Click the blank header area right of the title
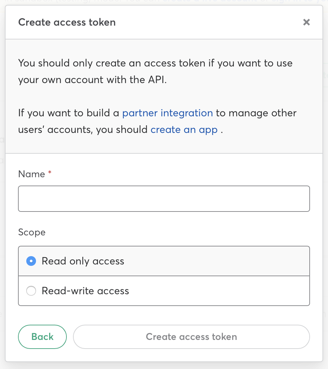 click(208, 22)
